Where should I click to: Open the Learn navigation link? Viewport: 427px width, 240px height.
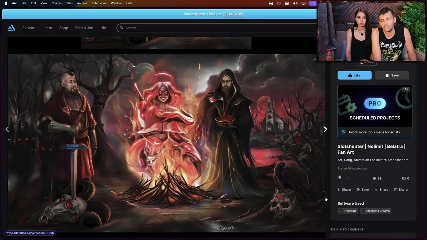[x=47, y=28]
